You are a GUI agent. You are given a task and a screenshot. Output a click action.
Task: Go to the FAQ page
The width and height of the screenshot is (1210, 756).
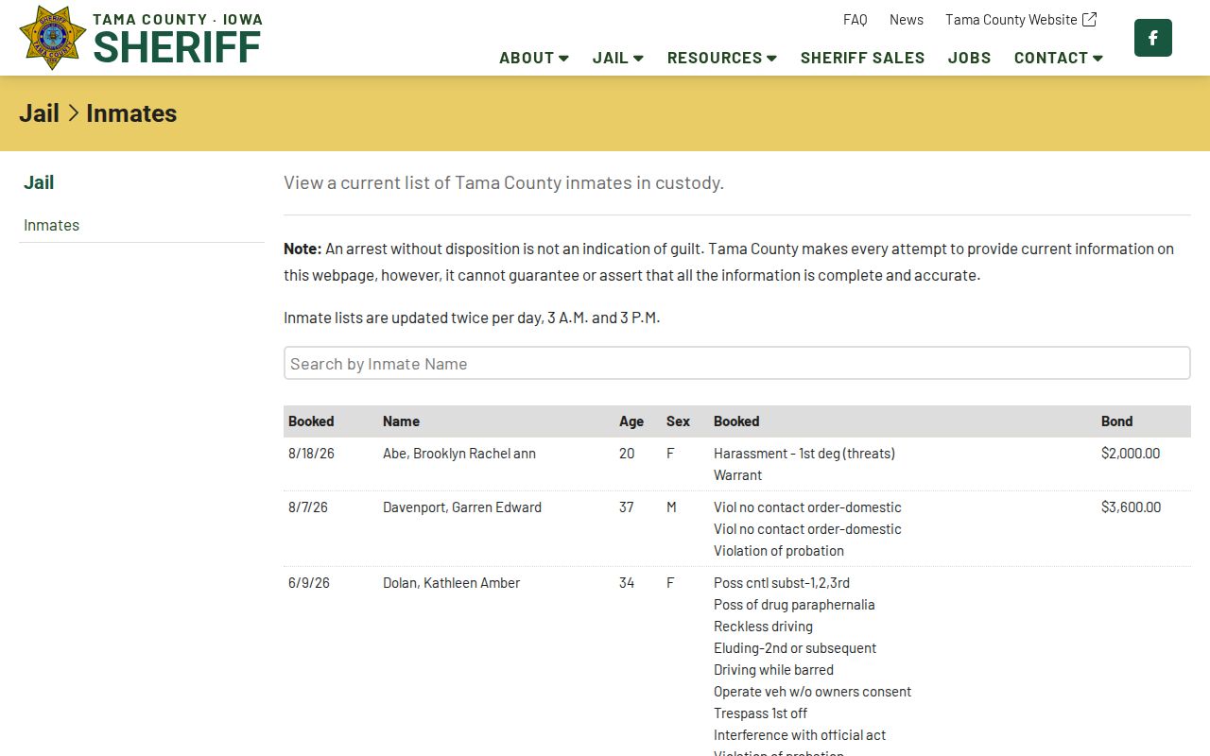pyautogui.click(x=856, y=19)
